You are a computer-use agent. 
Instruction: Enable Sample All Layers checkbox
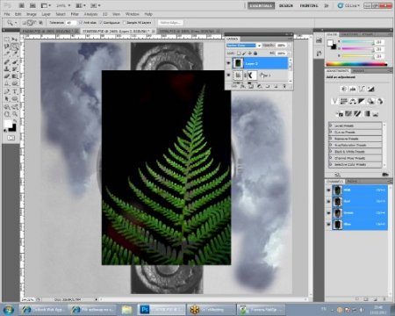(x=125, y=23)
